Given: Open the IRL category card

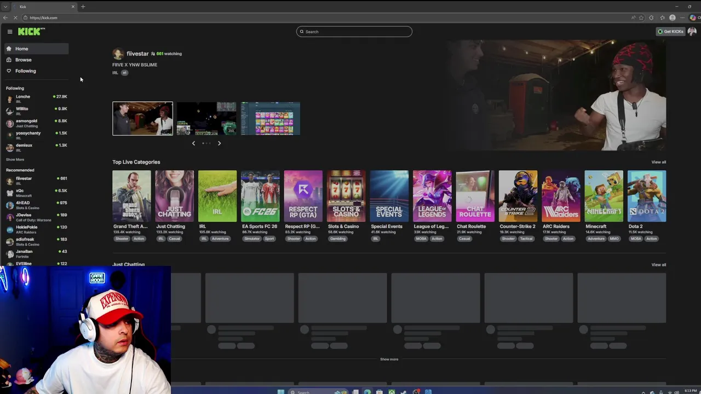Looking at the screenshot, I should tap(217, 196).
